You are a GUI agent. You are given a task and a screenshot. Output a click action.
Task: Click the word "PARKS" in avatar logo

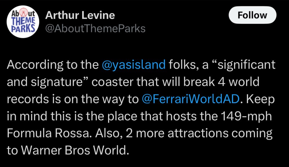tap(23, 28)
